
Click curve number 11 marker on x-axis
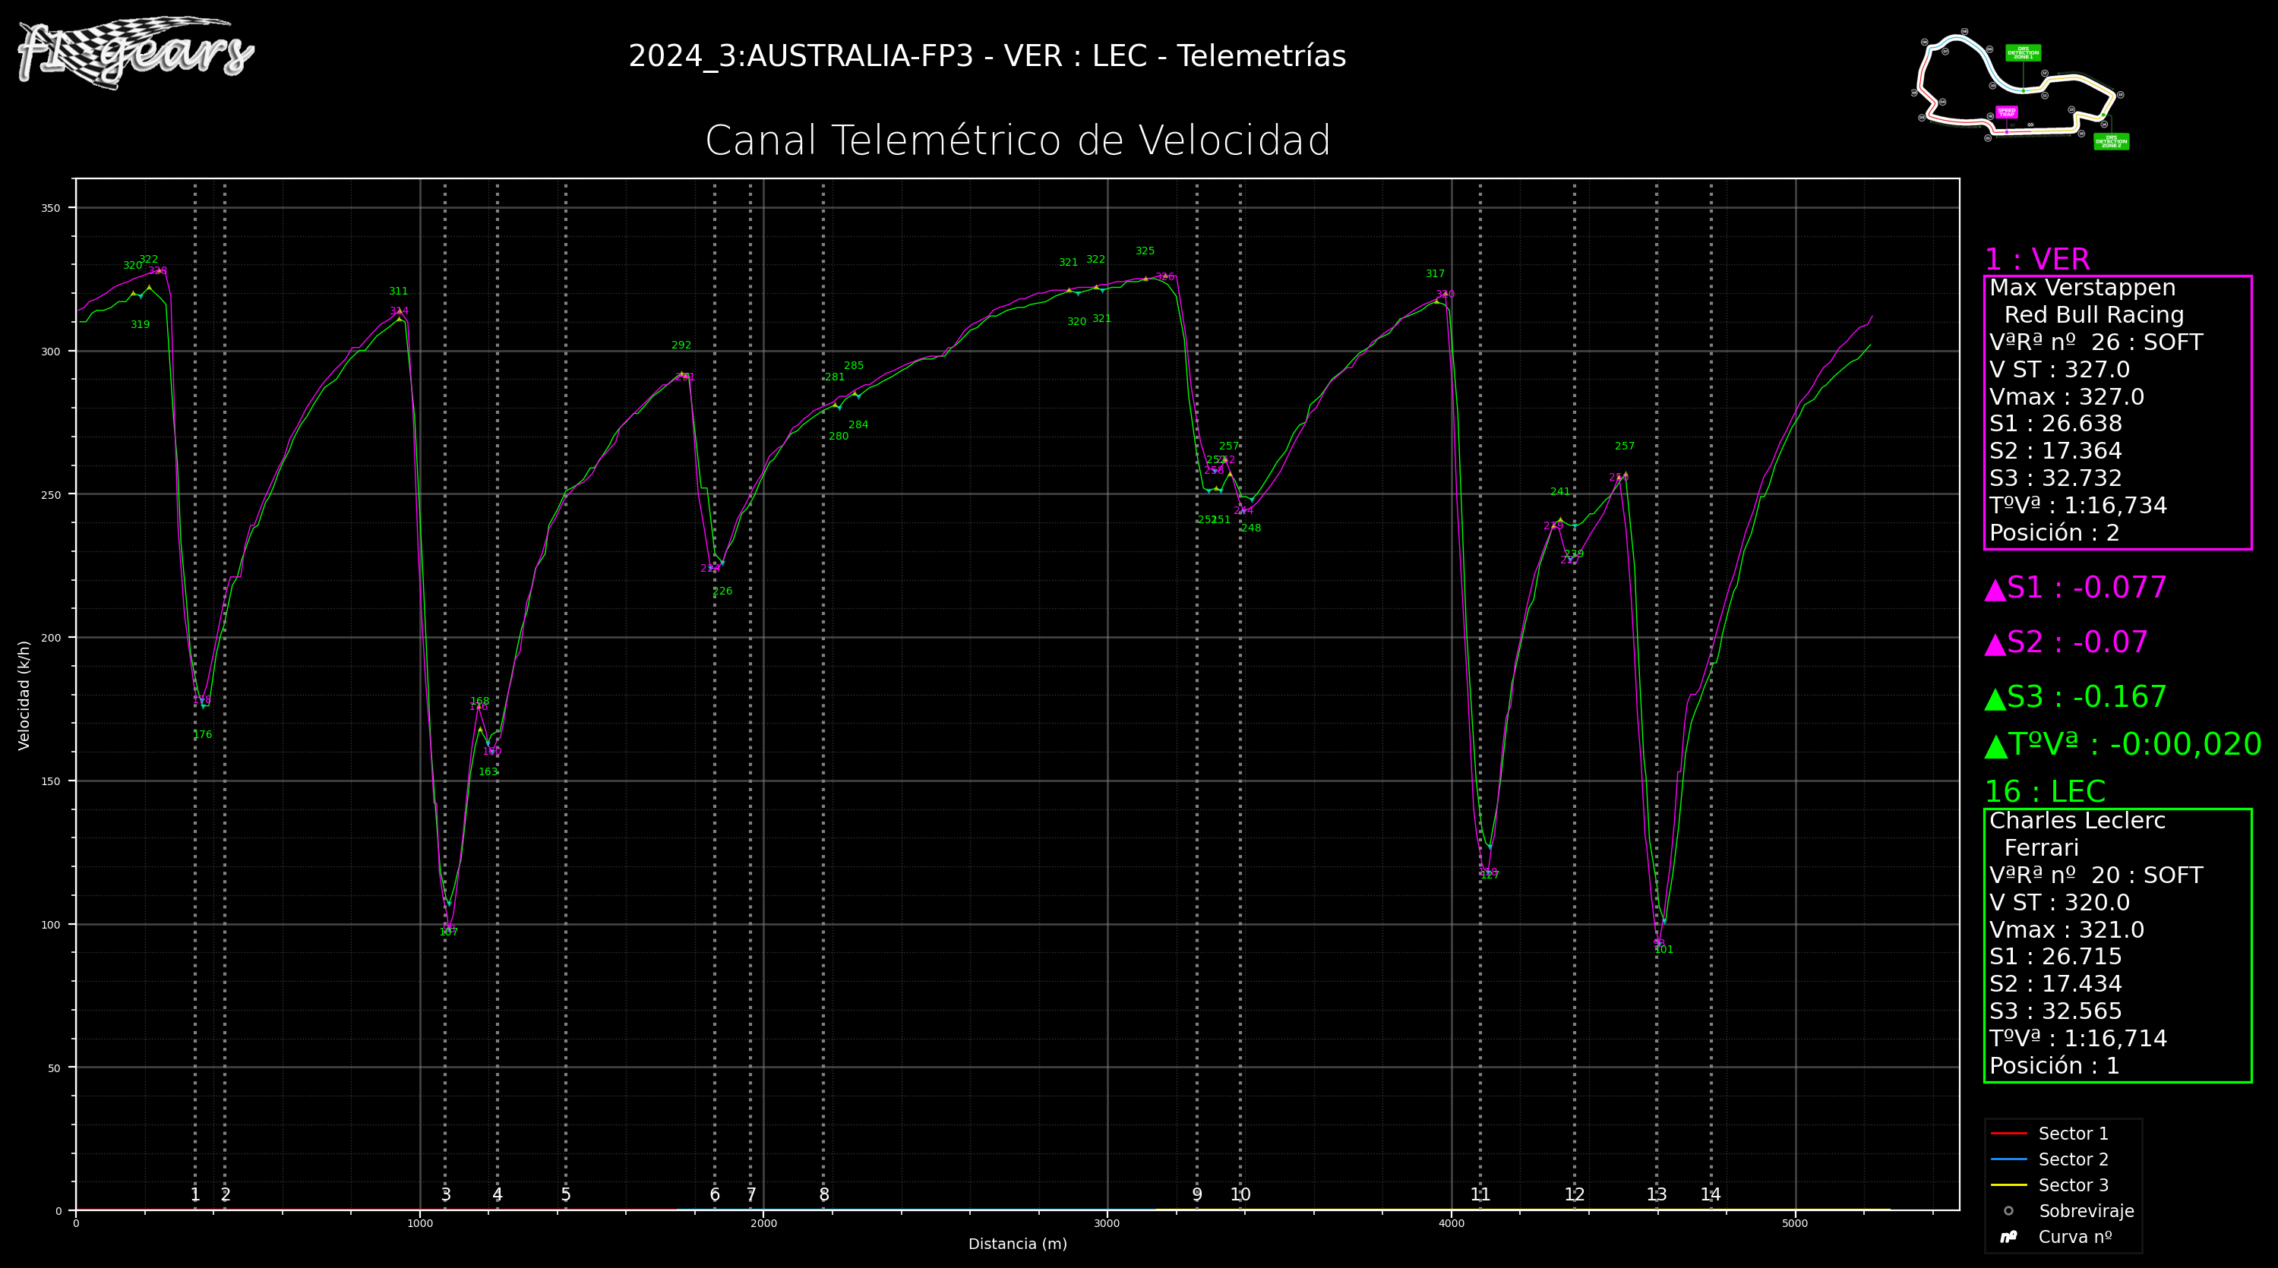pos(1480,1194)
